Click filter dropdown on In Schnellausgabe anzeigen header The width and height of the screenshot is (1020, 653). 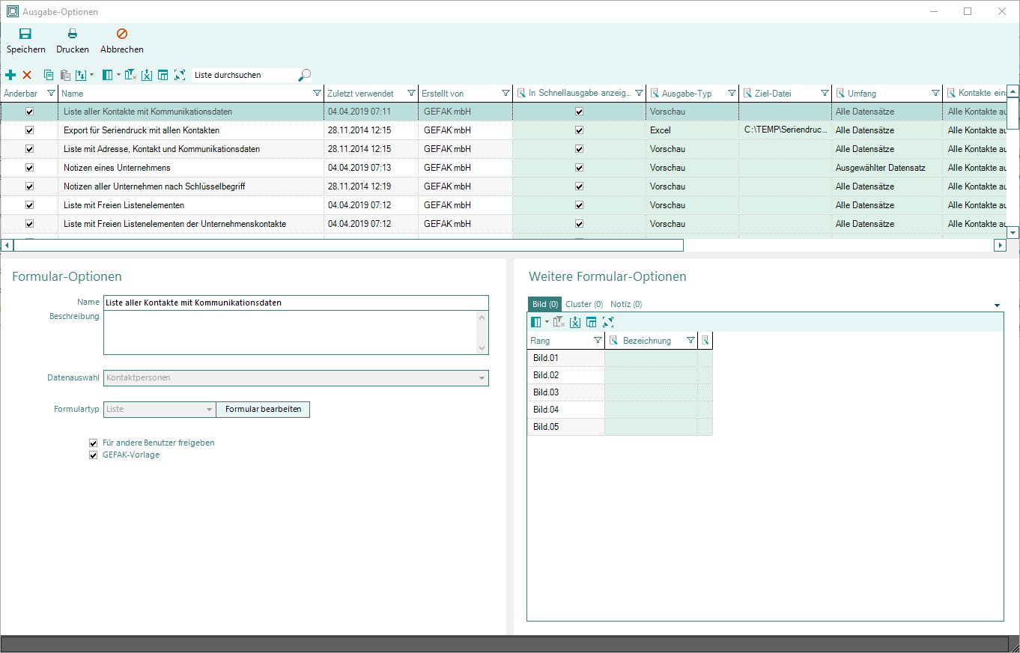[x=639, y=94]
